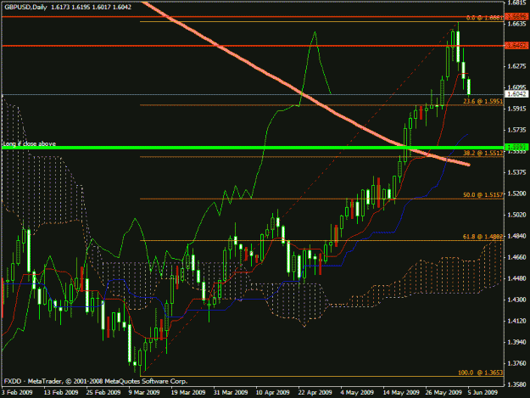Click the '10 Apr 2009' date marker
Viewport: 530px width, 398px height.
(x=273, y=392)
